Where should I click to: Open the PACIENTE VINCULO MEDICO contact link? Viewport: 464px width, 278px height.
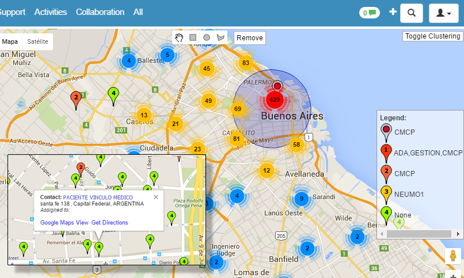98,197
